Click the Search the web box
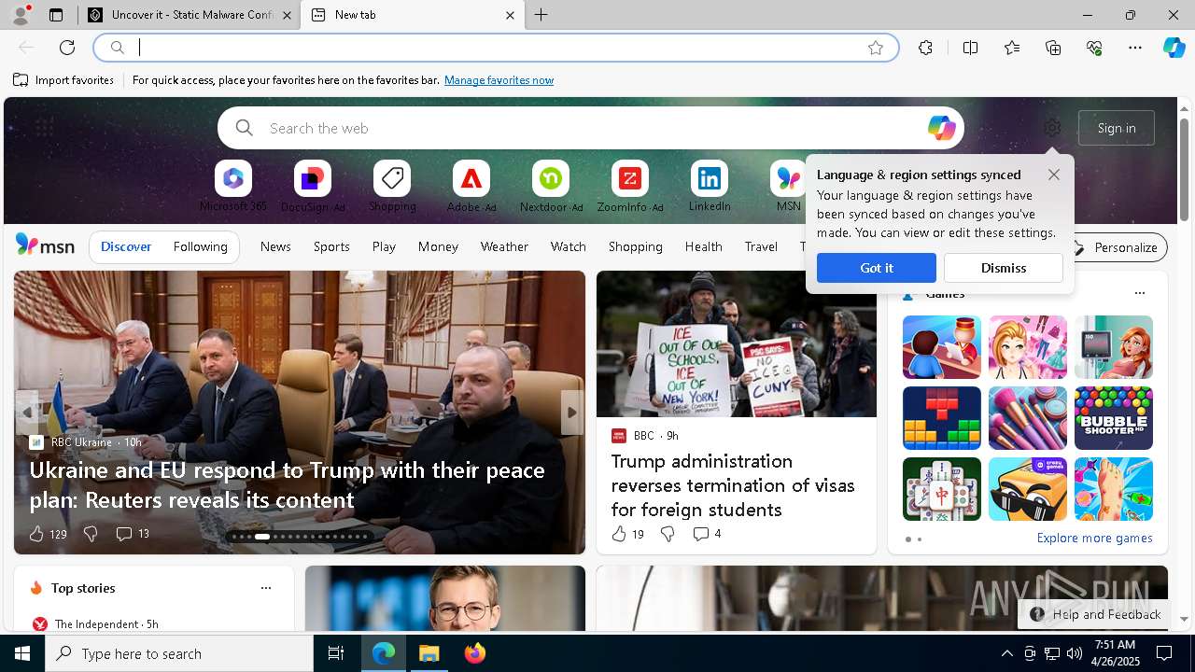 [x=590, y=128]
